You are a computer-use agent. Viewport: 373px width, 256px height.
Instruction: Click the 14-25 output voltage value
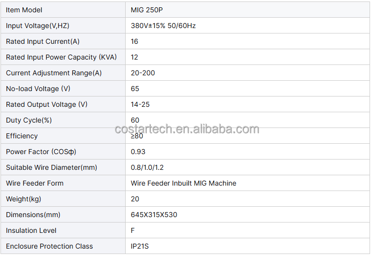(140, 104)
